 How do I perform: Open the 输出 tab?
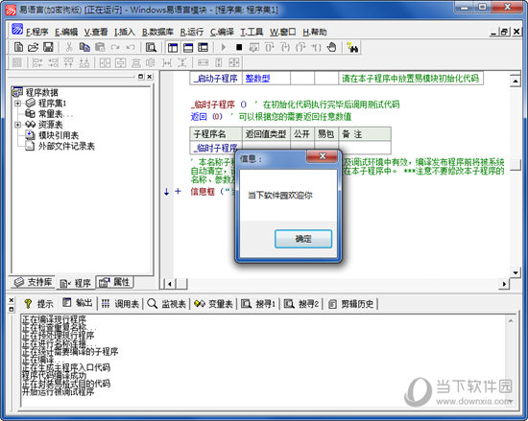coord(78,303)
